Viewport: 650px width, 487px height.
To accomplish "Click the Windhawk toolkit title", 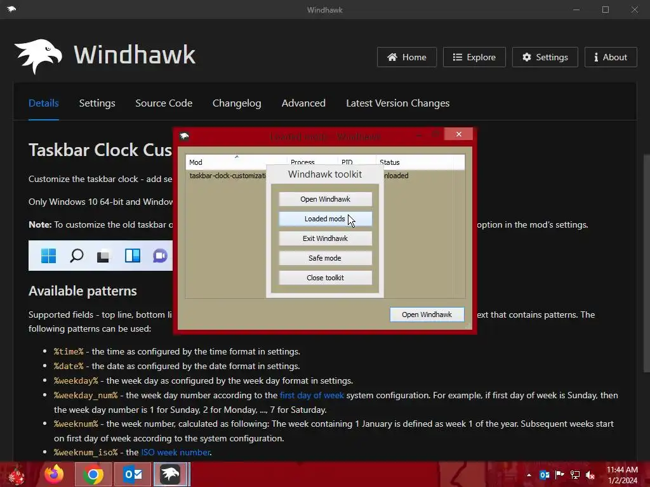I will [x=325, y=174].
